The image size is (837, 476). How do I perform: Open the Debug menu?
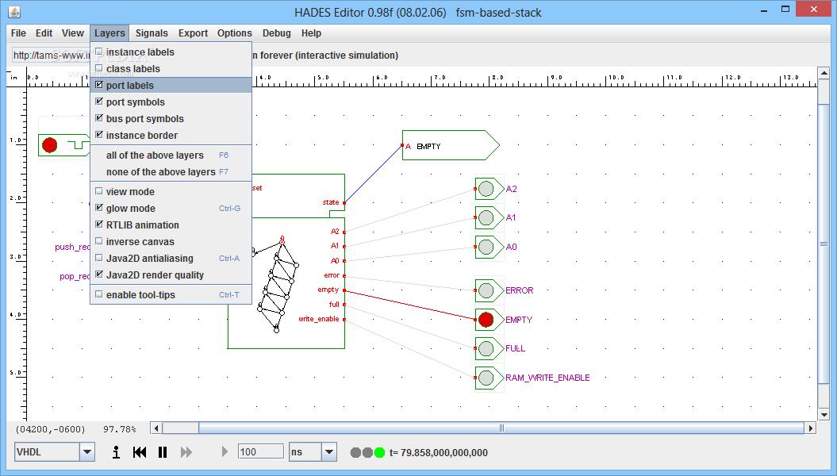277,33
